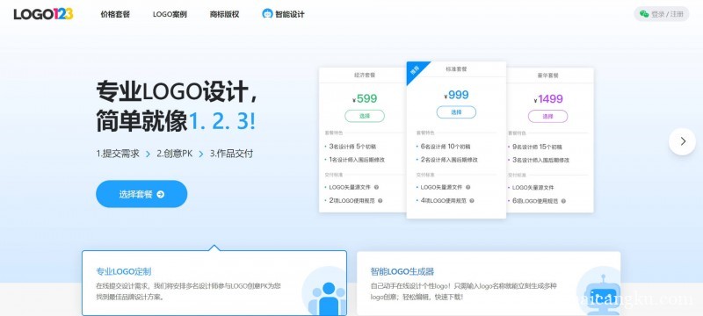Image resolution: width=703 pixels, height=316 pixels.
Task: Click the headline 专业LOGO设计，
Action: pyautogui.click(x=178, y=92)
